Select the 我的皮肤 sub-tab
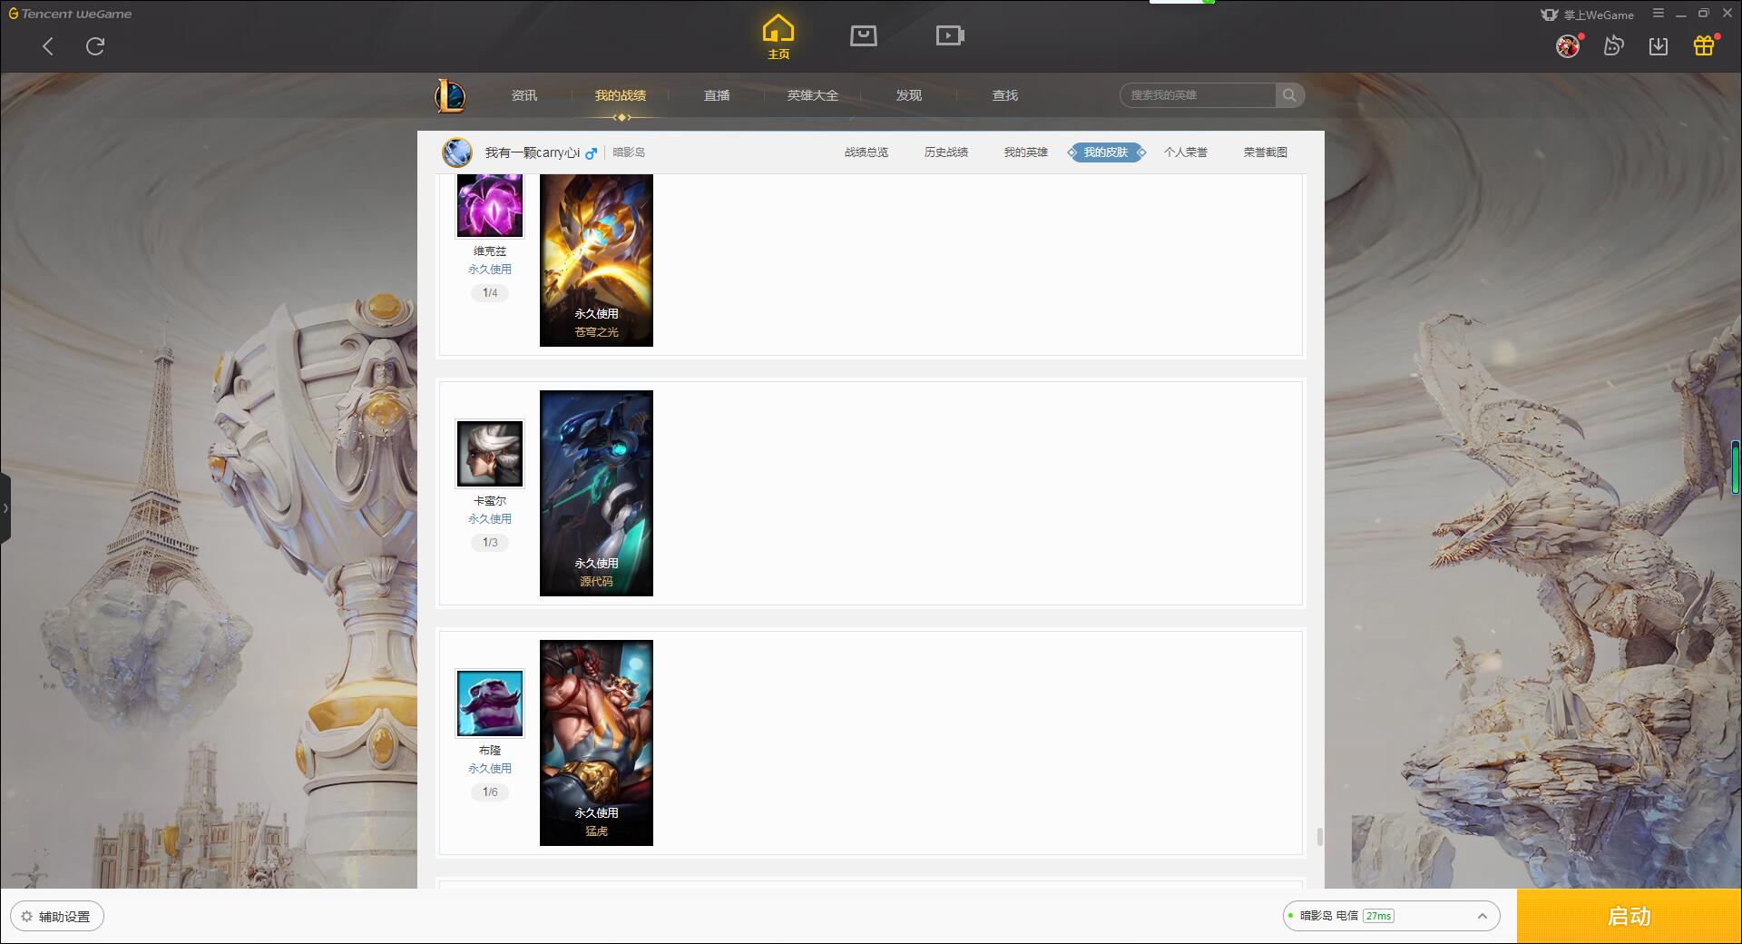 [1106, 152]
